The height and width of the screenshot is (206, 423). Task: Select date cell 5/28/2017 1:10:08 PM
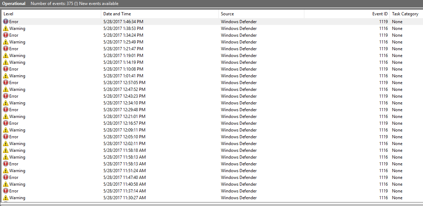123,69
